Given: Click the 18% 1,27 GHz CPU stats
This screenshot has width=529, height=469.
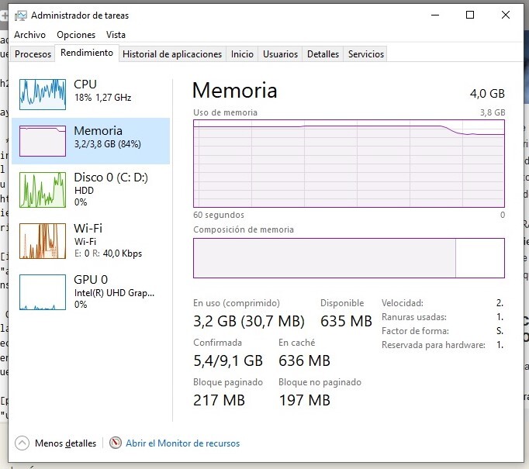Looking at the screenshot, I should (102, 98).
